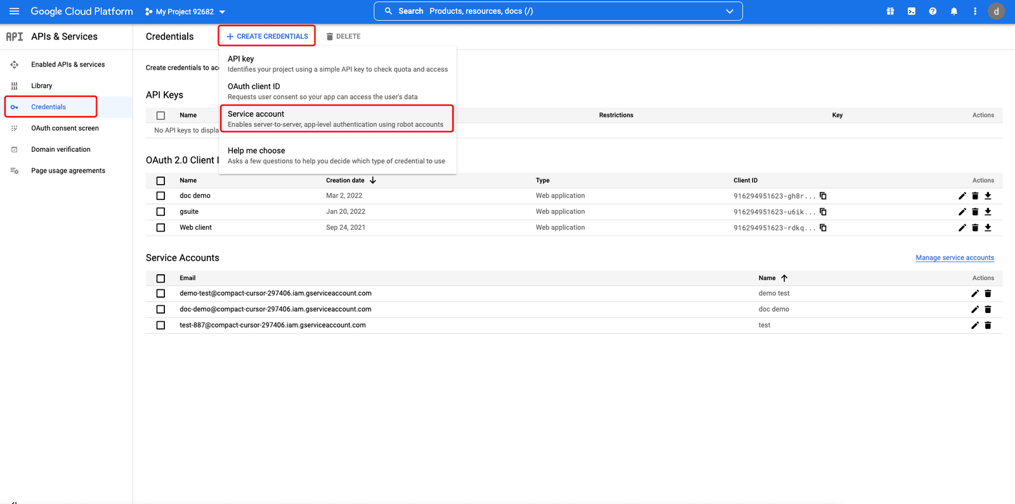Choose Service account from the menu
Screen dimensions: 1015x504
pyautogui.click(x=337, y=119)
